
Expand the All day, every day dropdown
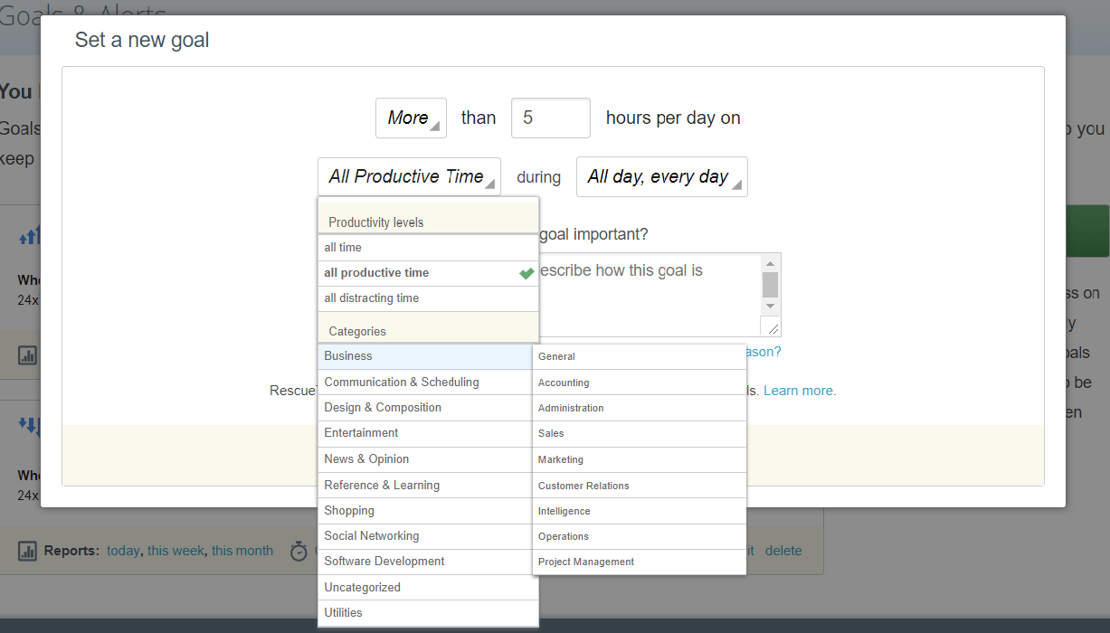pyautogui.click(x=661, y=176)
